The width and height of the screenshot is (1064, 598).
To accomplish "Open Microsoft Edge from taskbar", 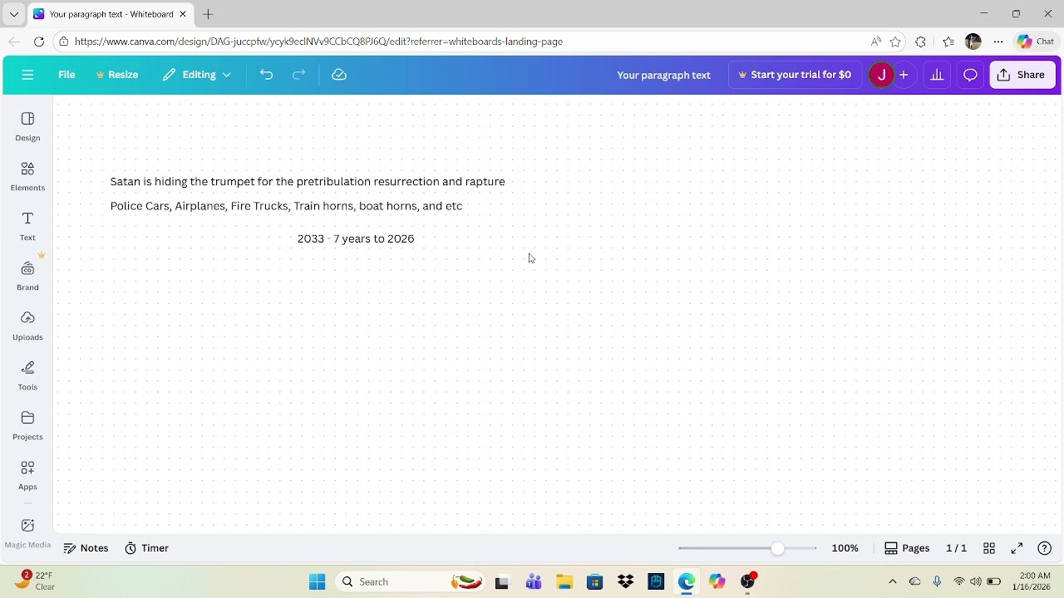I will coord(686,582).
